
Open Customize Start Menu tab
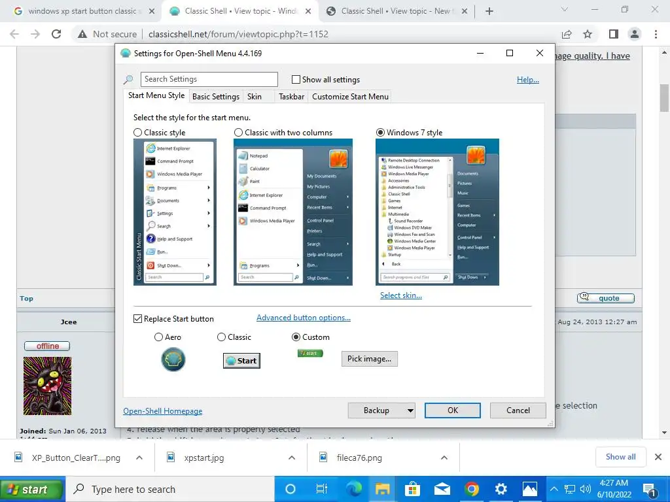tap(351, 97)
